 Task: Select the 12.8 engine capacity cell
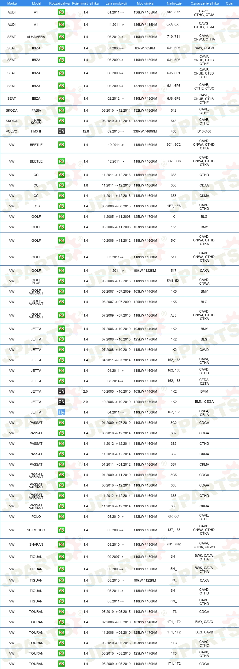(x=86, y=131)
